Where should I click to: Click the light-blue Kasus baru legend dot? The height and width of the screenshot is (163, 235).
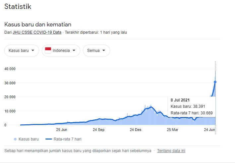click(x=16, y=139)
